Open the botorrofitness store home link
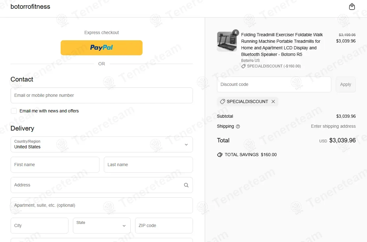Viewport: 367px width, 242px height. point(30,7)
